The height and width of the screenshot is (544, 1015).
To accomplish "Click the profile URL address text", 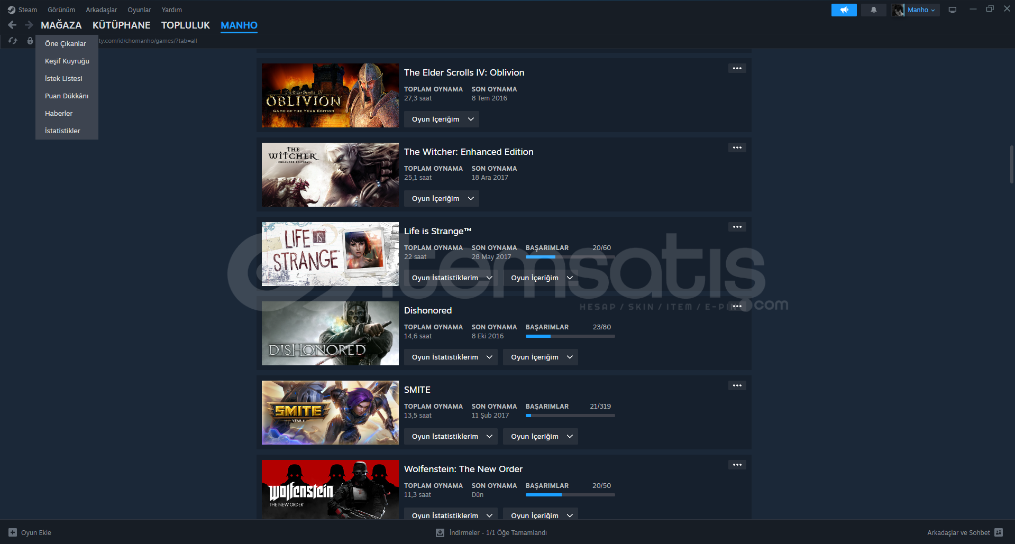I will point(148,41).
